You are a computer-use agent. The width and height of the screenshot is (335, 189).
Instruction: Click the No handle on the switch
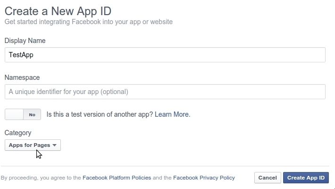pos(32,114)
